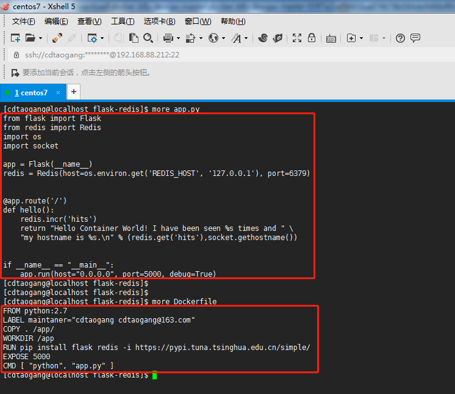Image resolution: width=455 pixels, height=394 pixels.
Task: Click the Find magnifier icon
Action: tap(148, 38)
